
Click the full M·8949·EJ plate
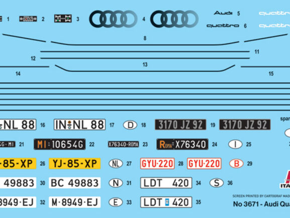(x=75, y=202)
